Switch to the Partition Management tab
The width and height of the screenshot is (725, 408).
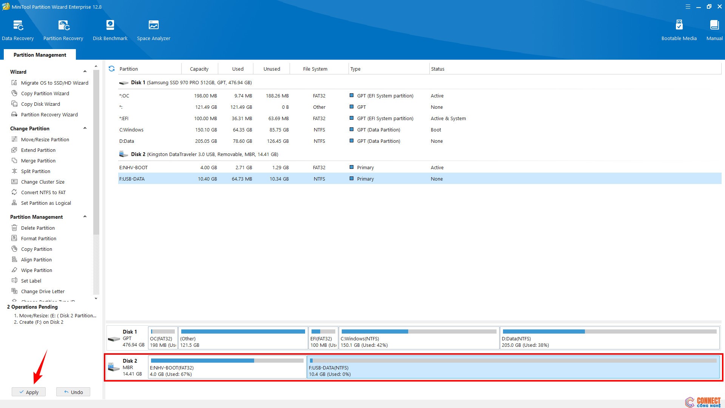[40, 55]
